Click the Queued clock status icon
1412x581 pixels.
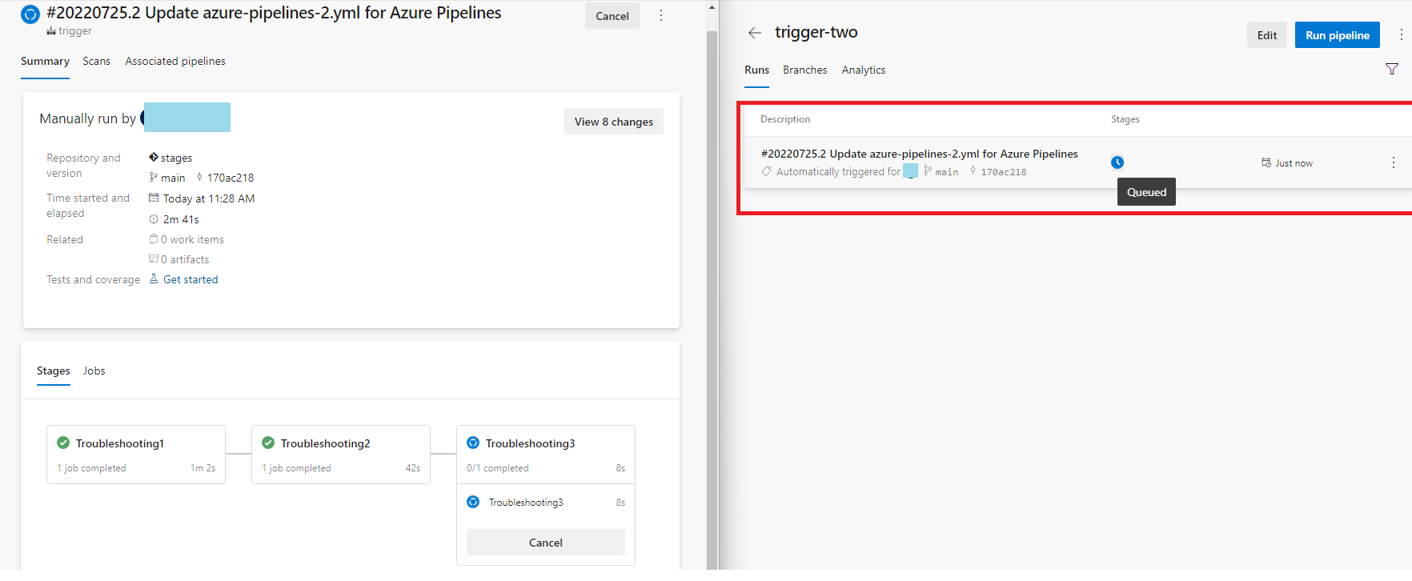click(1117, 162)
